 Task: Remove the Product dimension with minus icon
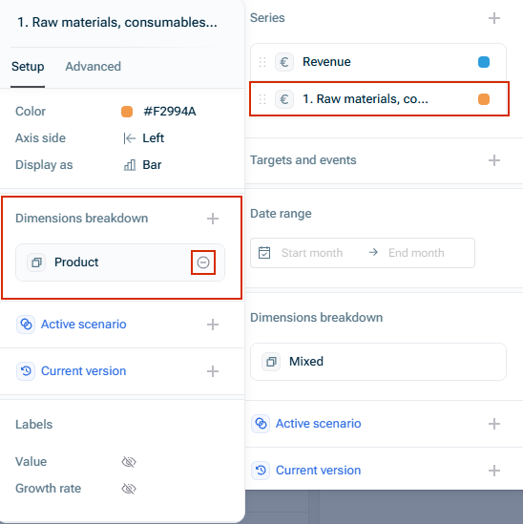[x=203, y=262]
